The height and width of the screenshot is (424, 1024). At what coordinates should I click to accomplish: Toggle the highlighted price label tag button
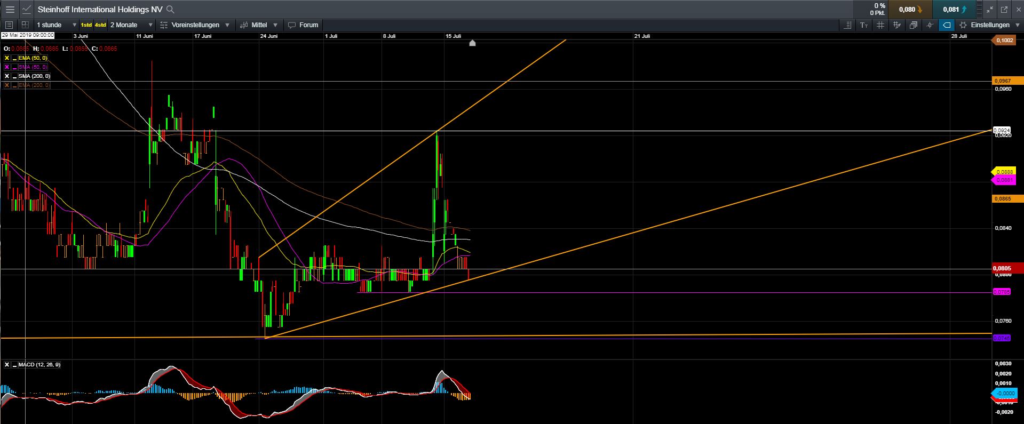coord(946,25)
